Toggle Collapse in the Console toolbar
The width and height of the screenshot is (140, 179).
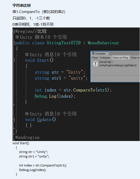tap(105, 58)
